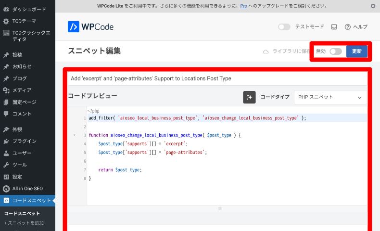Image resolution: width=380 pixels, height=231 pixels.
Task: Click the All in One SEO gear icon
Action: click(x=6, y=189)
